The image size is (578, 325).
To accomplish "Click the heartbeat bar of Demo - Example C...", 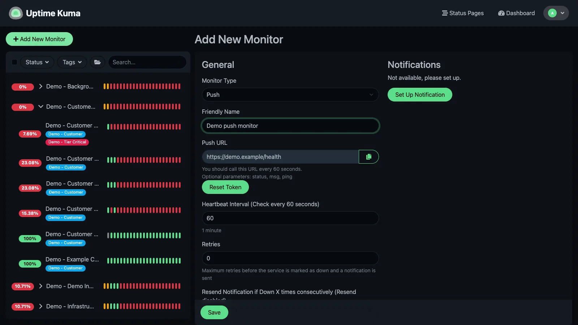I will pyautogui.click(x=144, y=261).
